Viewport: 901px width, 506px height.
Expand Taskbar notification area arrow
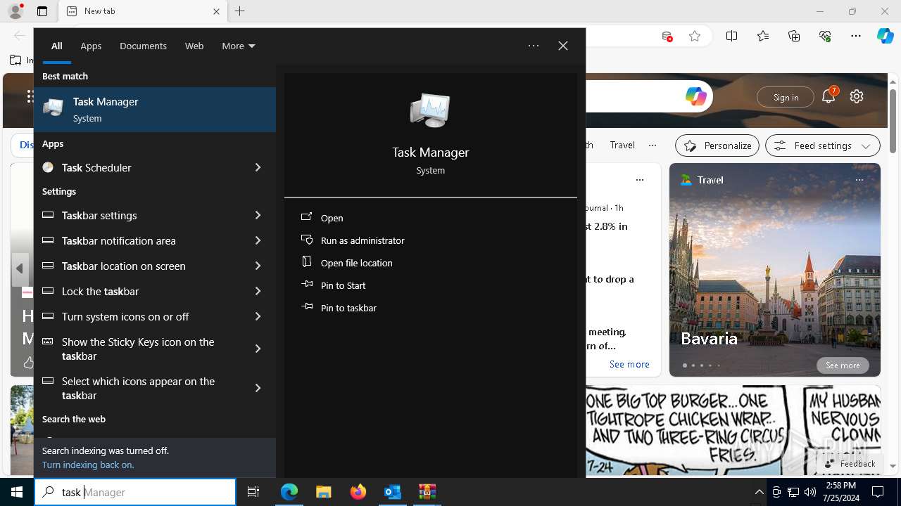(x=258, y=240)
